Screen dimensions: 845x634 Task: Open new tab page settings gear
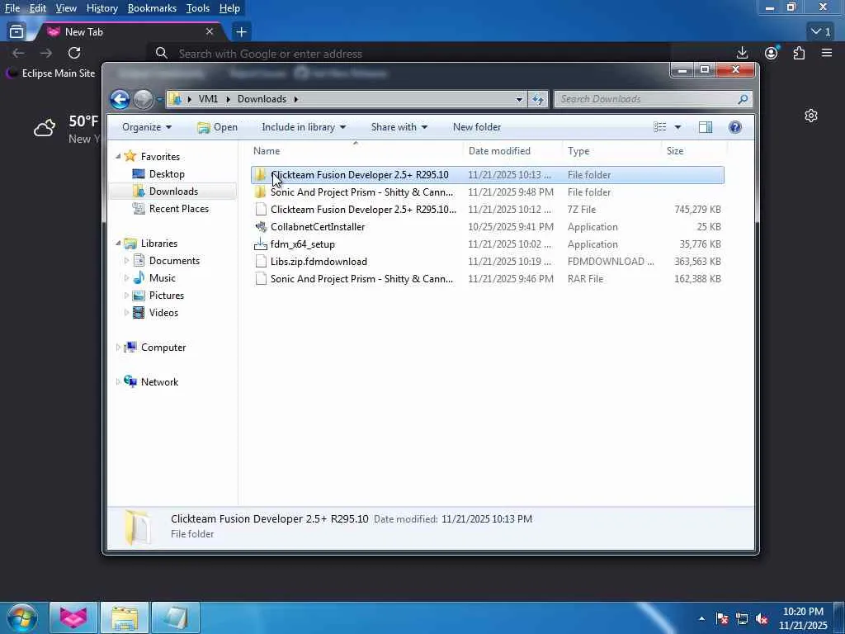pyautogui.click(x=811, y=116)
